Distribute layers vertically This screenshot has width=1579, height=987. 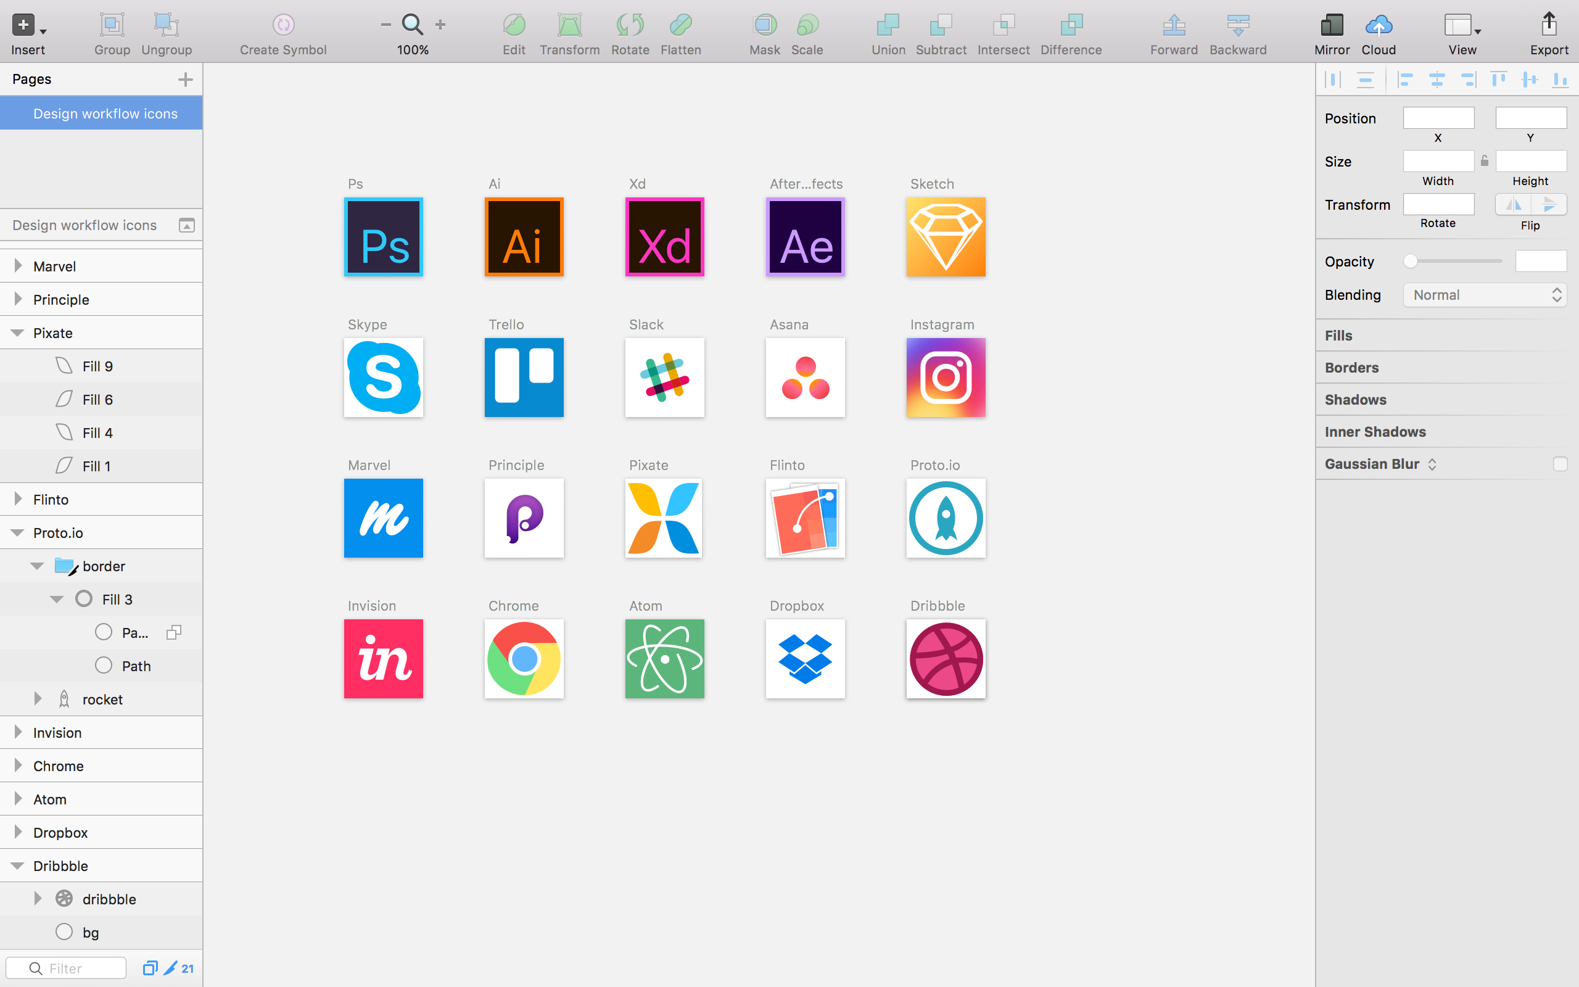coord(1365,80)
